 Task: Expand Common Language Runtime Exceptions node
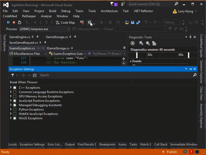coord(11,92)
